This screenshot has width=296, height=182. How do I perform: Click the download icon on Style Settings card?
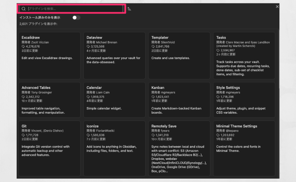pyautogui.click(x=218, y=97)
